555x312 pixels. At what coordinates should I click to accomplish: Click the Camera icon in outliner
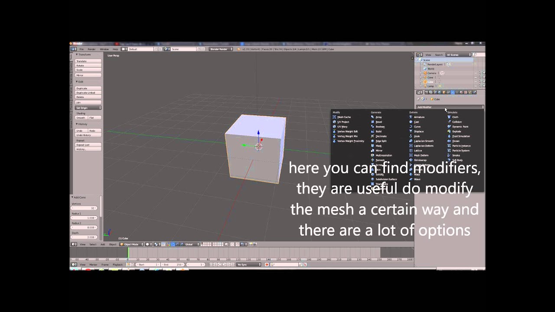(425, 73)
